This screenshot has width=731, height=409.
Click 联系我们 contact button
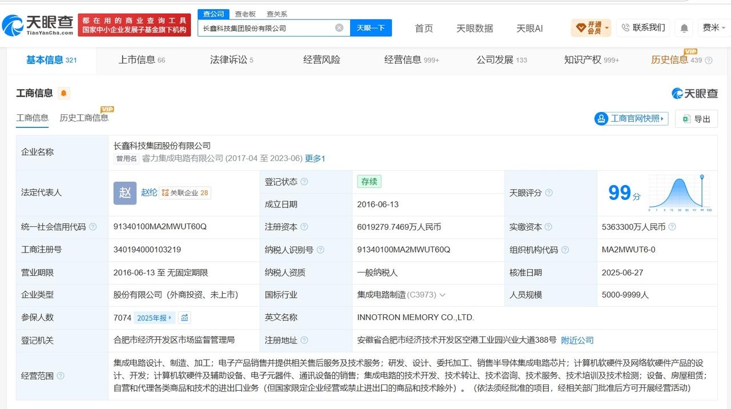(643, 27)
